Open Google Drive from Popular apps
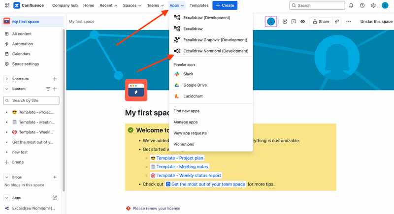This screenshot has height=214, width=394. coord(211,85)
